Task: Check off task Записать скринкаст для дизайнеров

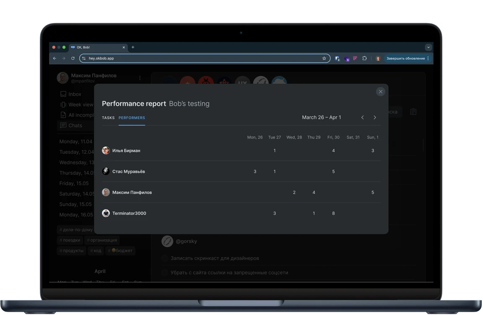Action: tap(165, 258)
